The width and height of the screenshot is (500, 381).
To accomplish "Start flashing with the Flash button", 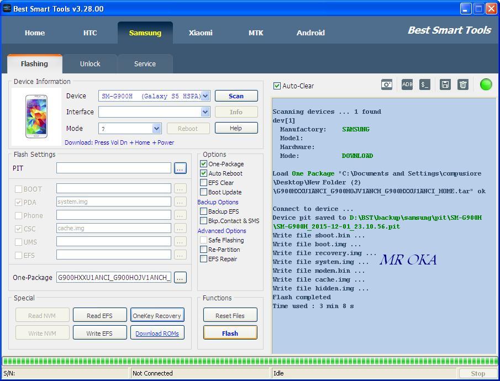I will click(x=230, y=333).
